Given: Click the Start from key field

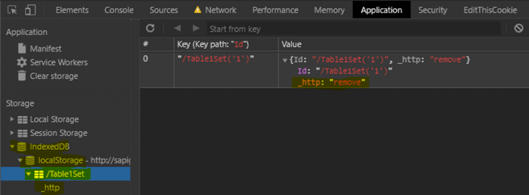Looking at the screenshot, I should pyautogui.click(x=353, y=29).
